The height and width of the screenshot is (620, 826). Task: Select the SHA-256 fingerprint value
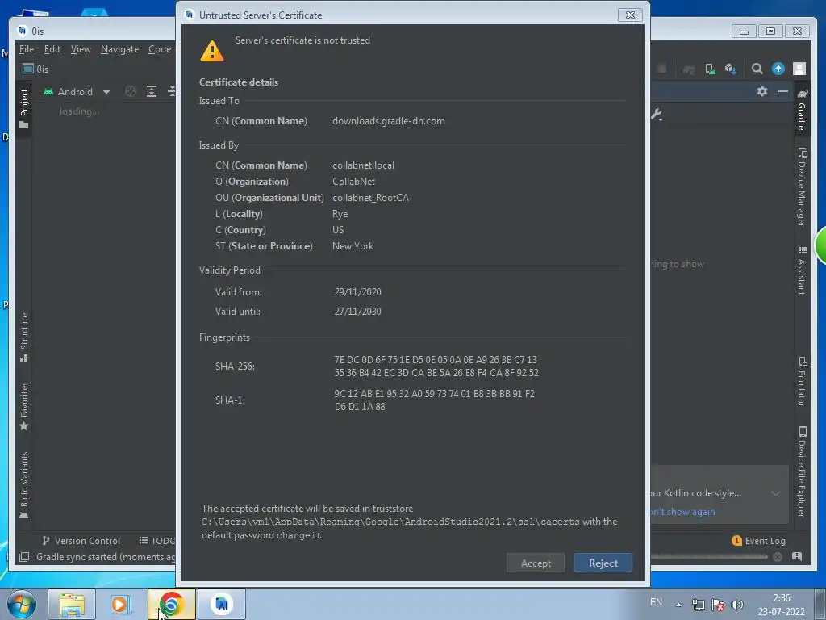click(436, 367)
